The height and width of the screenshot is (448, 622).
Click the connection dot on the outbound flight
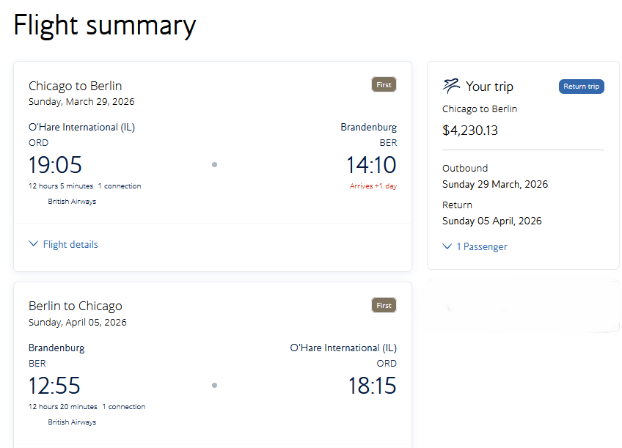pos(214,164)
